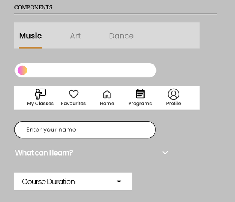Click the pink gradient slider knob
Viewport: 235px width, 202px height.
(22, 70)
